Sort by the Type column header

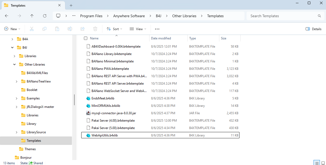click(x=193, y=38)
